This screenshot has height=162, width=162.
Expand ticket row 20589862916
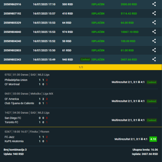click(x=81, y=4)
